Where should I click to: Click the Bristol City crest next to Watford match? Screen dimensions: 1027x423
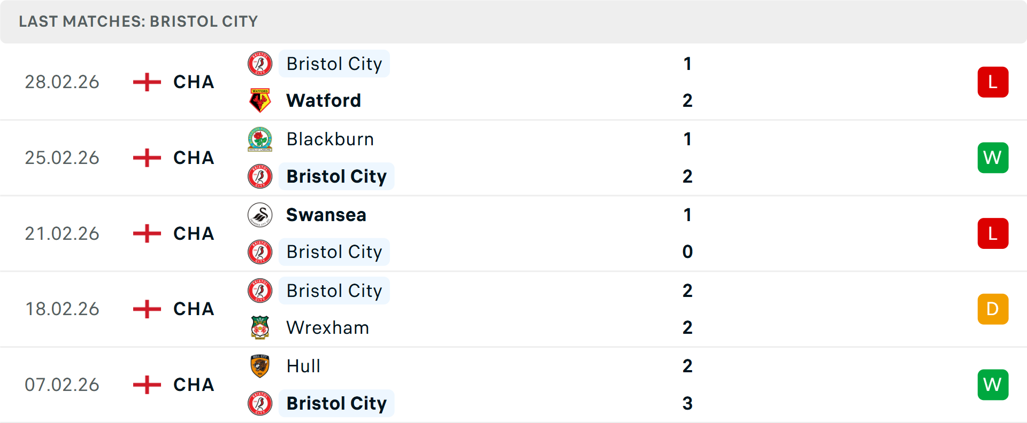coord(260,64)
